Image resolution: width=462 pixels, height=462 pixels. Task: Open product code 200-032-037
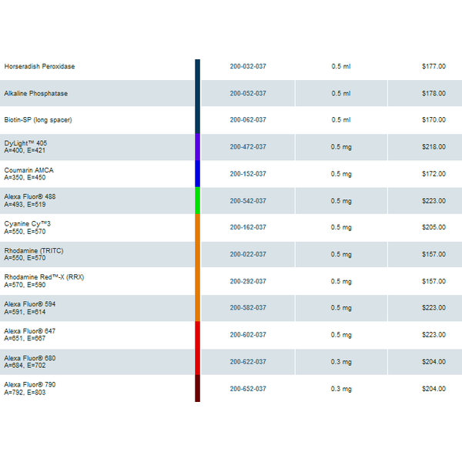pyautogui.click(x=248, y=66)
